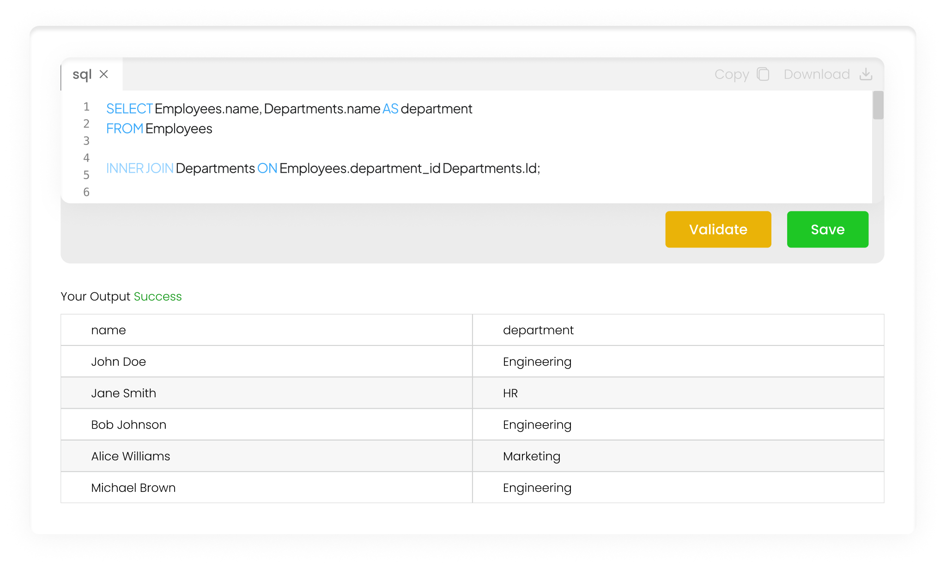Select the Jane Smith cell
This screenshot has width=946, height=568.
click(267, 393)
